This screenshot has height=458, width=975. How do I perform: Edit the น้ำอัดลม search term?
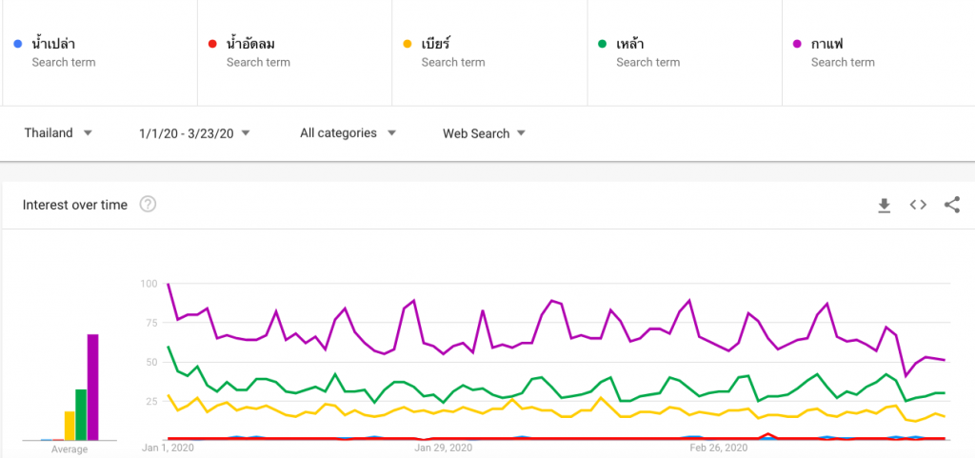pyautogui.click(x=295, y=52)
